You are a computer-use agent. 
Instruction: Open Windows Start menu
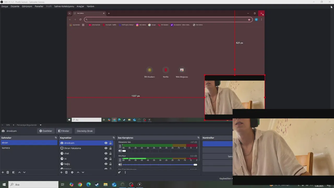pyautogui.click(x=4, y=185)
